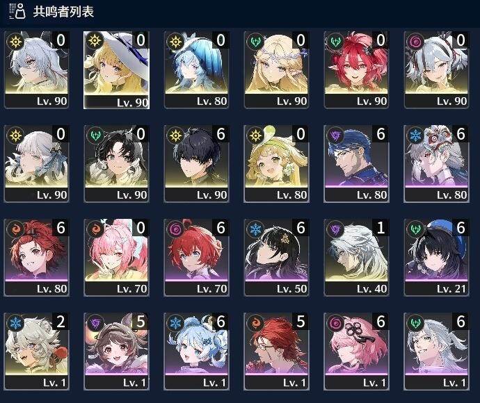
Task: Click Glacio icon on black-haired Lv. 50 card
Action: click(x=255, y=229)
